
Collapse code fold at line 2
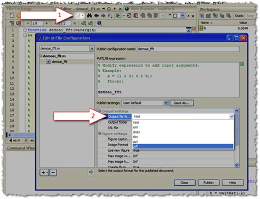coord(25,35)
